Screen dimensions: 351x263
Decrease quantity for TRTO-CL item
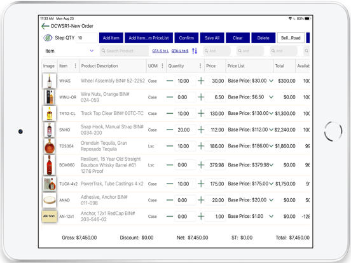(170, 113)
